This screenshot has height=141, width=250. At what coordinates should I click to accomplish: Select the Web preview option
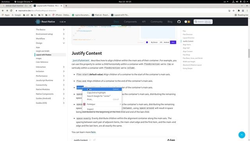pyautogui.click(x=173, y=42)
